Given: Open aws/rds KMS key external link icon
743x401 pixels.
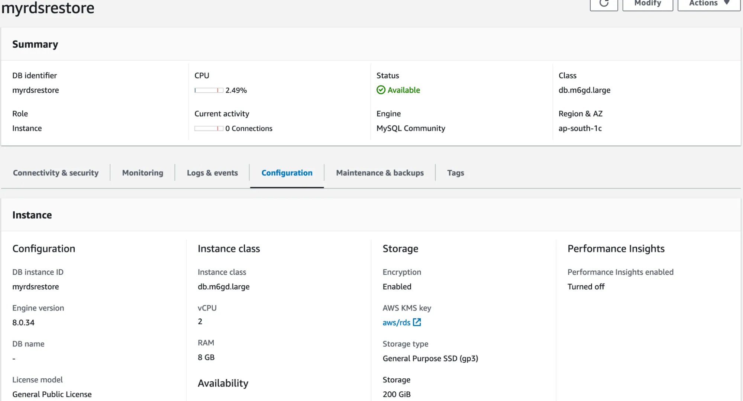Looking at the screenshot, I should [418, 322].
